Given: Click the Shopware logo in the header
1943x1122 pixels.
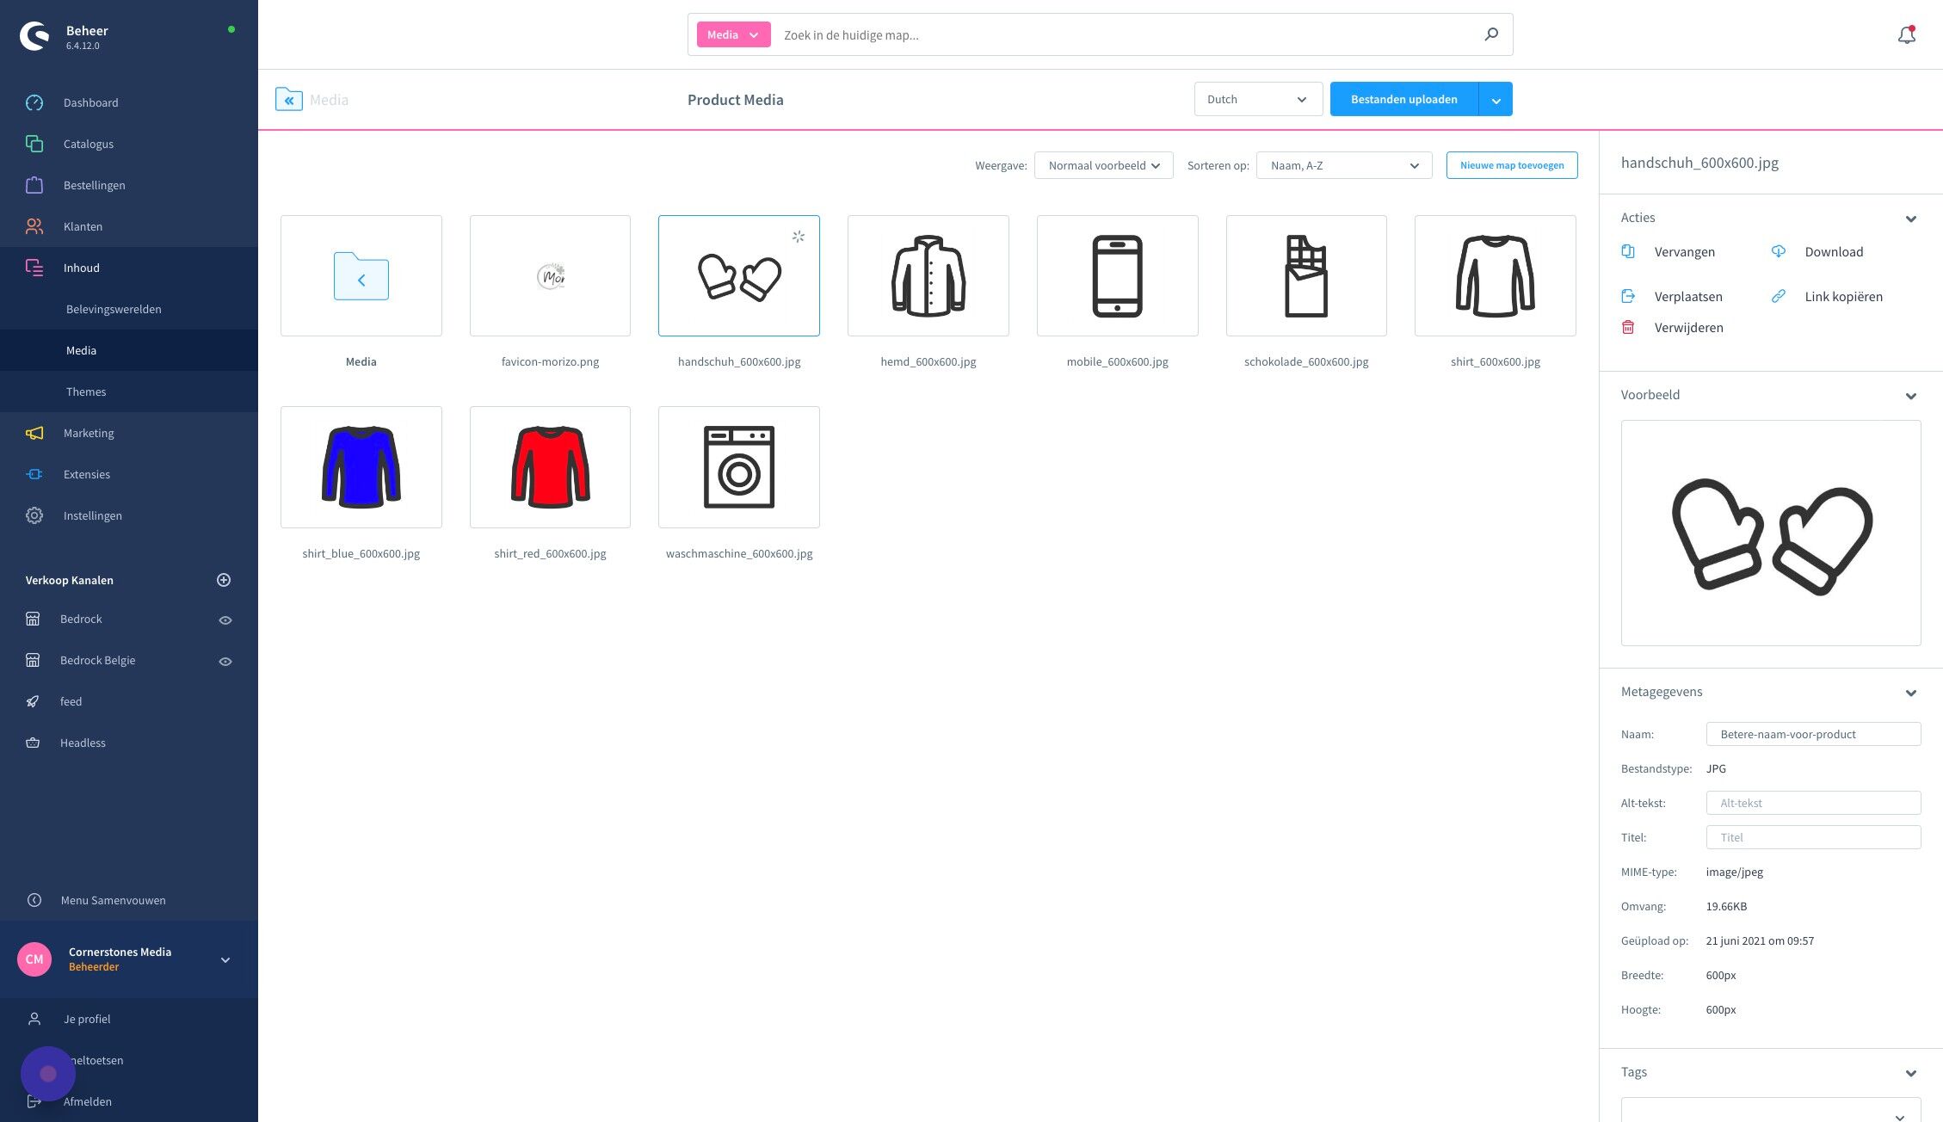Looking at the screenshot, I should pyautogui.click(x=34, y=36).
